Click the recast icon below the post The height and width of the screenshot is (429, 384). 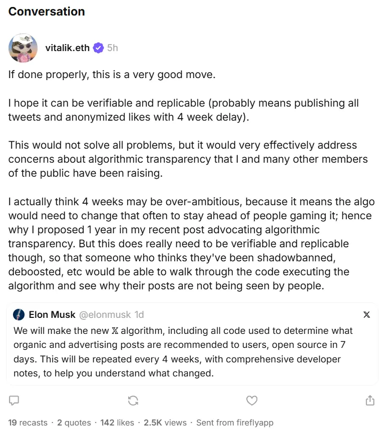pos(133,400)
